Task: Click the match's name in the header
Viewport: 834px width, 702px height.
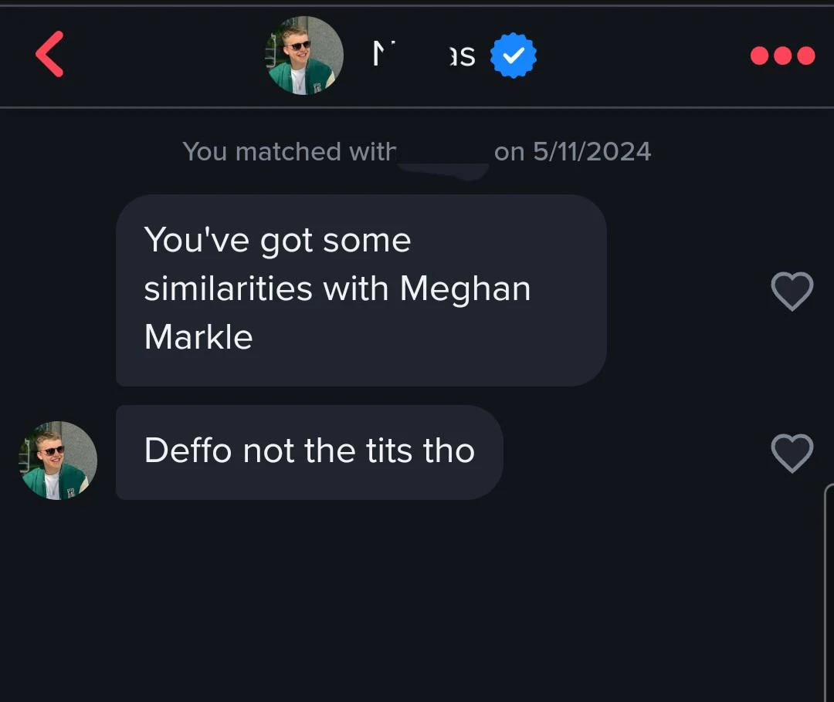Action: coord(423,56)
